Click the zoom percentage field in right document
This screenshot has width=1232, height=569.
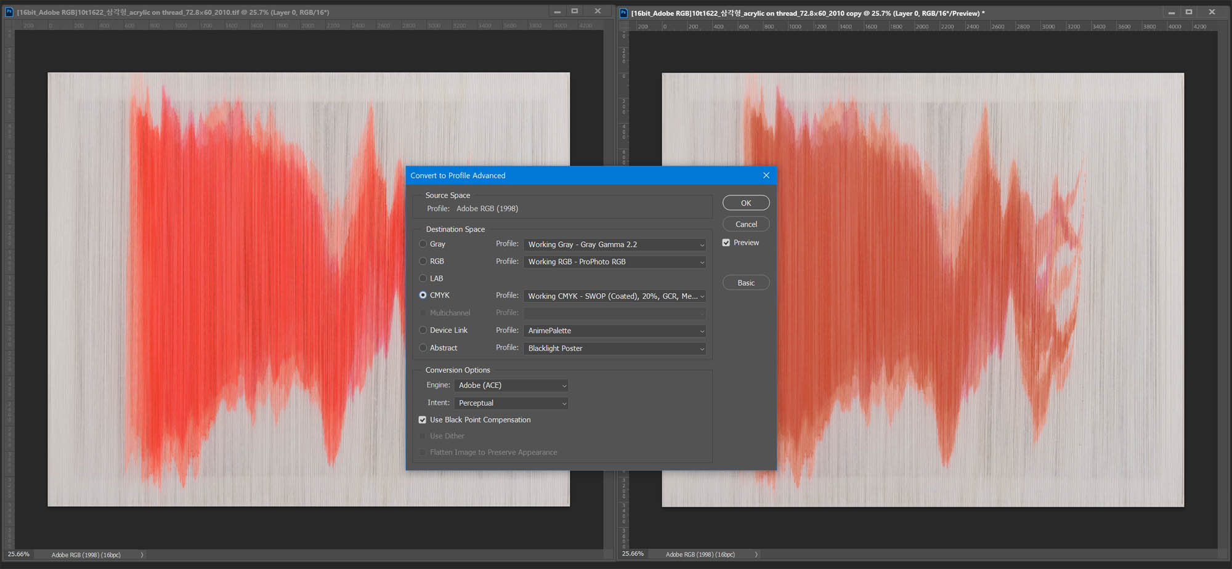coord(633,554)
